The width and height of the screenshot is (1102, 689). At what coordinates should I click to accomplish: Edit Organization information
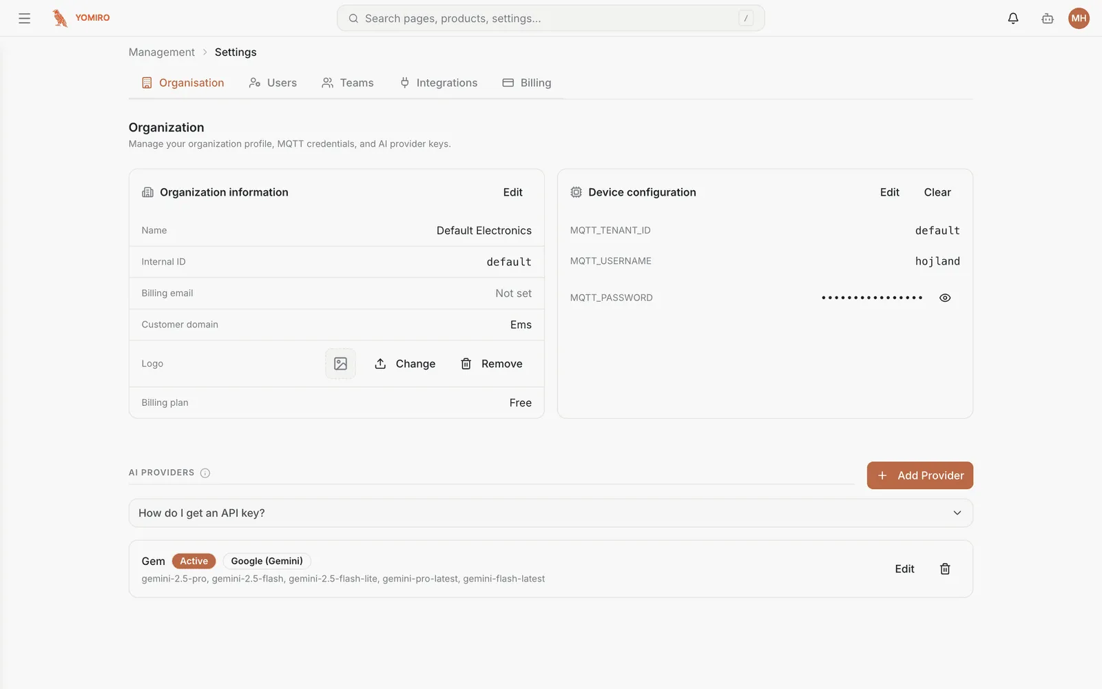(512, 192)
